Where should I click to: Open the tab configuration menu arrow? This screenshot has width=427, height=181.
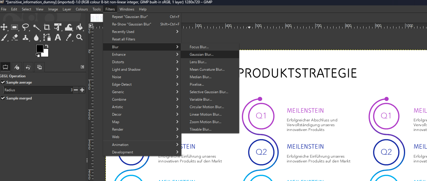(82, 67)
